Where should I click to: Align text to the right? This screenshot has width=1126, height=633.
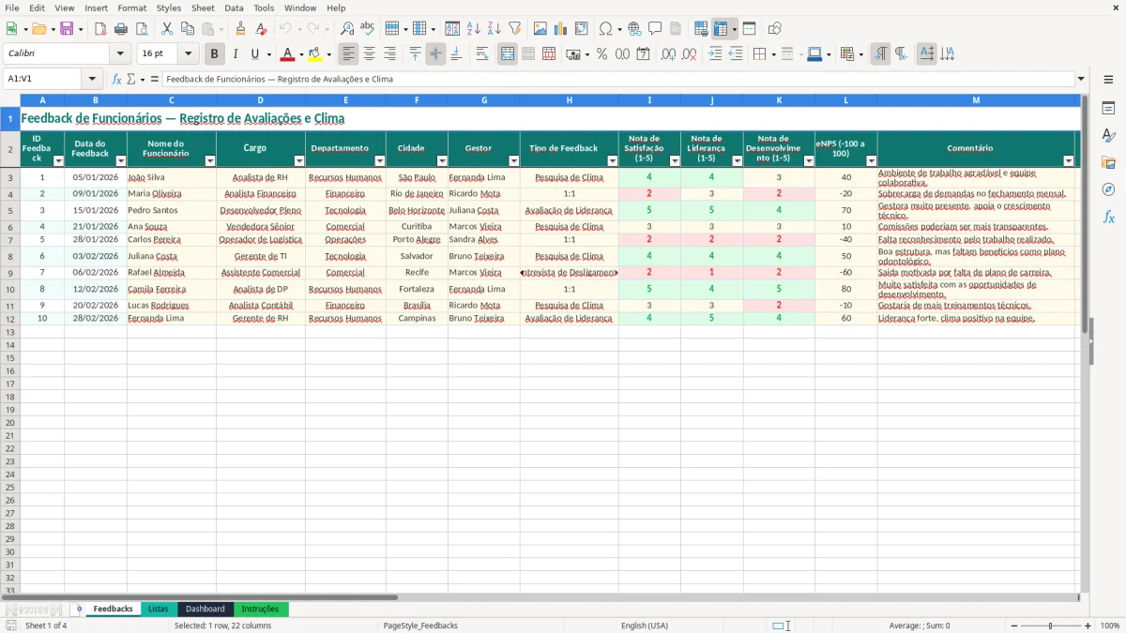point(390,54)
